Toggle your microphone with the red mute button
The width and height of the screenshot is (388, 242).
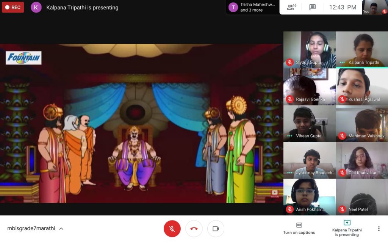[x=172, y=229]
